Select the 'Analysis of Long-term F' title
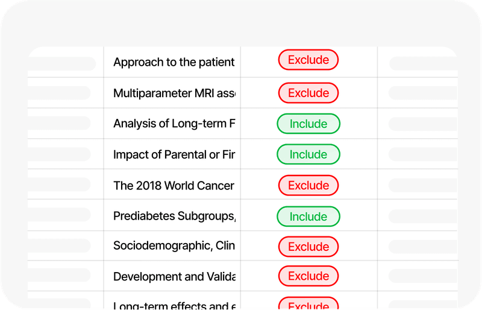 click(x=174, y=124)
